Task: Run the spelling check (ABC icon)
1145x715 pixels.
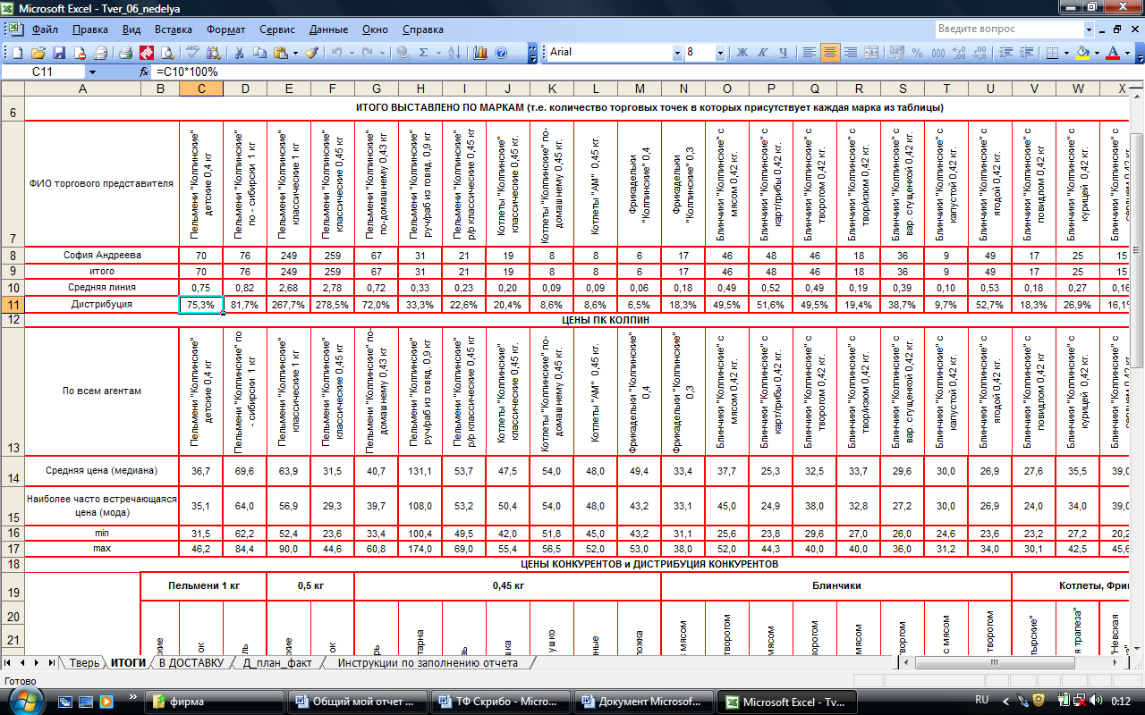Action: (192, 53)
